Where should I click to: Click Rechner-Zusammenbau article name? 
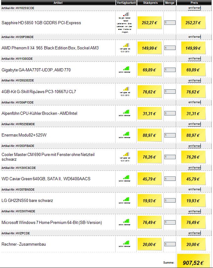coord(24,244)
